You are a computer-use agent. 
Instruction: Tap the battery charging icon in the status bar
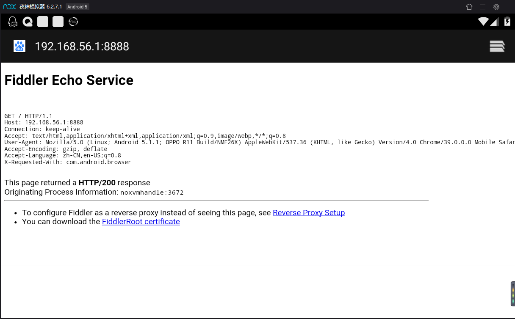click(x=507, y=22)
